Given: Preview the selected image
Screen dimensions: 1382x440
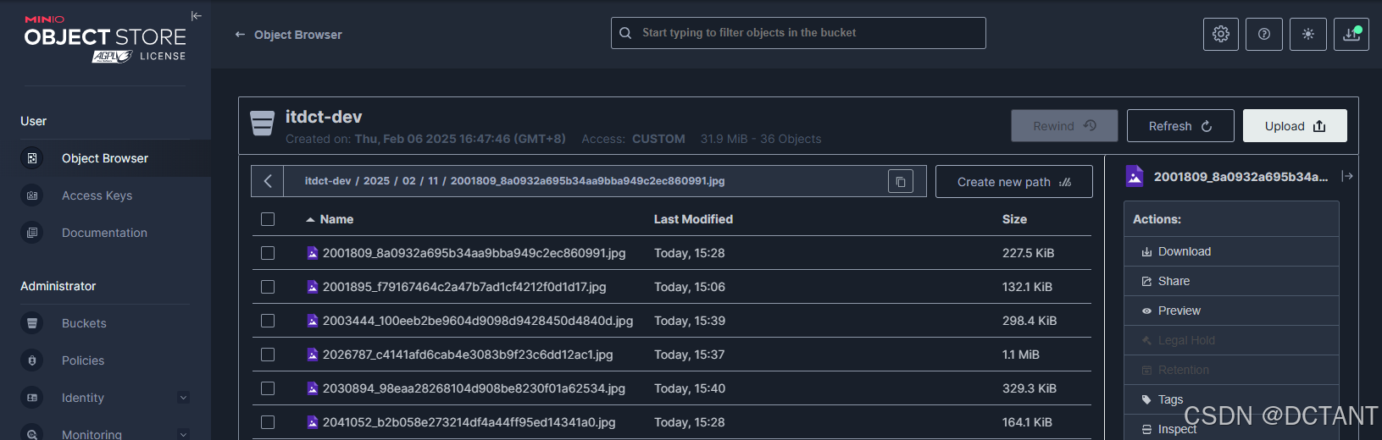Looking at the screenshot, I should point(1231,311).
